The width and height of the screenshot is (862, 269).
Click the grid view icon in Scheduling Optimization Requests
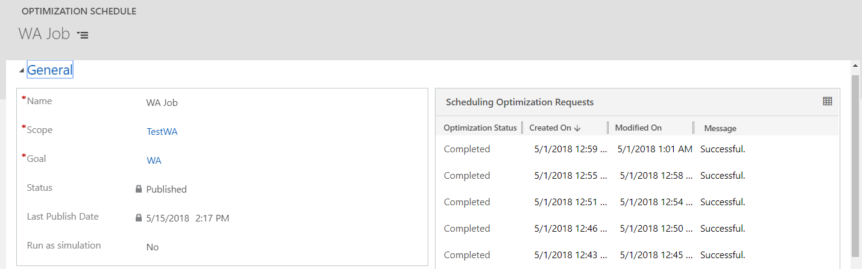coord(827,102)
